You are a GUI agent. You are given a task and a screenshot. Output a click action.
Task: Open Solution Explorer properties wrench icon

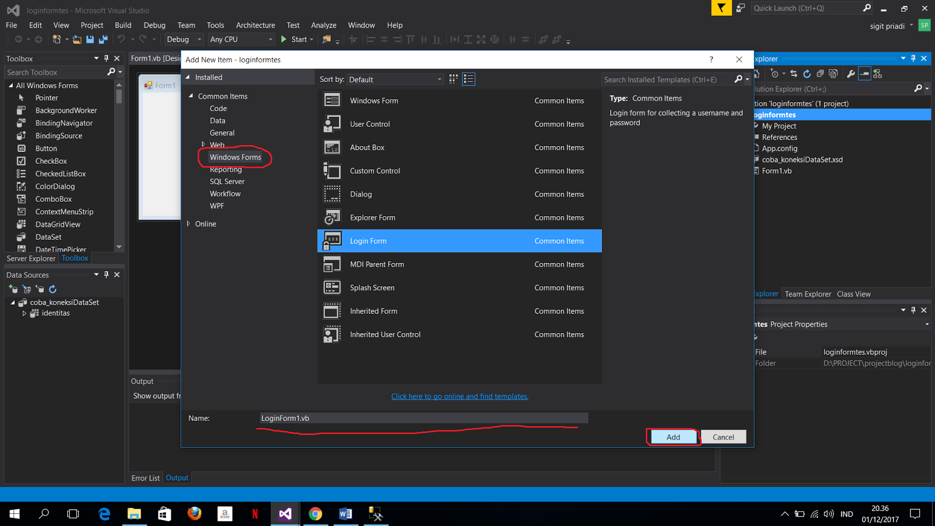pyautogui.click(x=851, y=73)
